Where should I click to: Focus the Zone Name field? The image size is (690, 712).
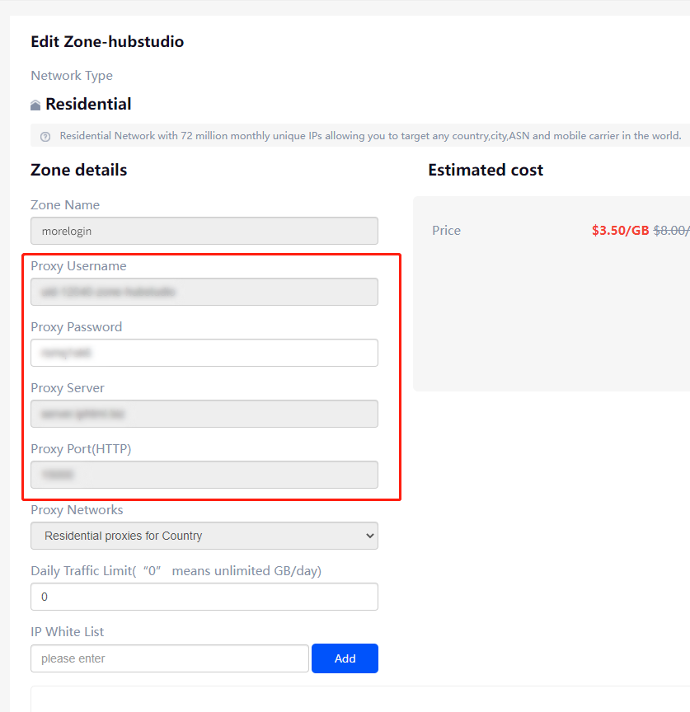pyautogui.click(x=204, y=231)
